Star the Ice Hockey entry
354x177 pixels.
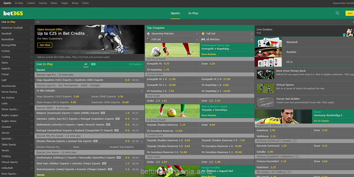[x=32, y=98]
